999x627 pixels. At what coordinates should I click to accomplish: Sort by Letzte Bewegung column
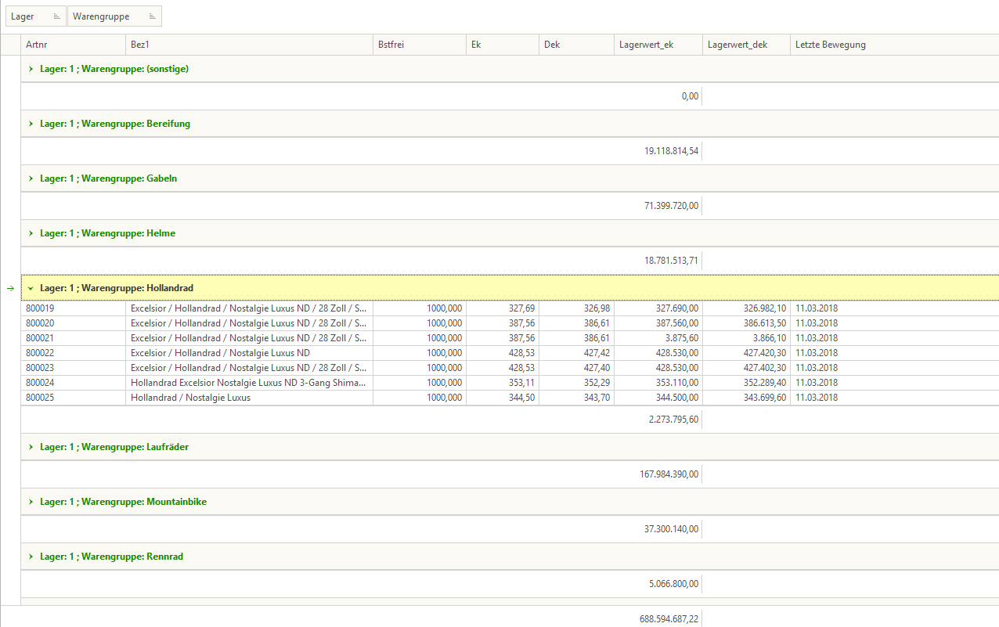893,45
